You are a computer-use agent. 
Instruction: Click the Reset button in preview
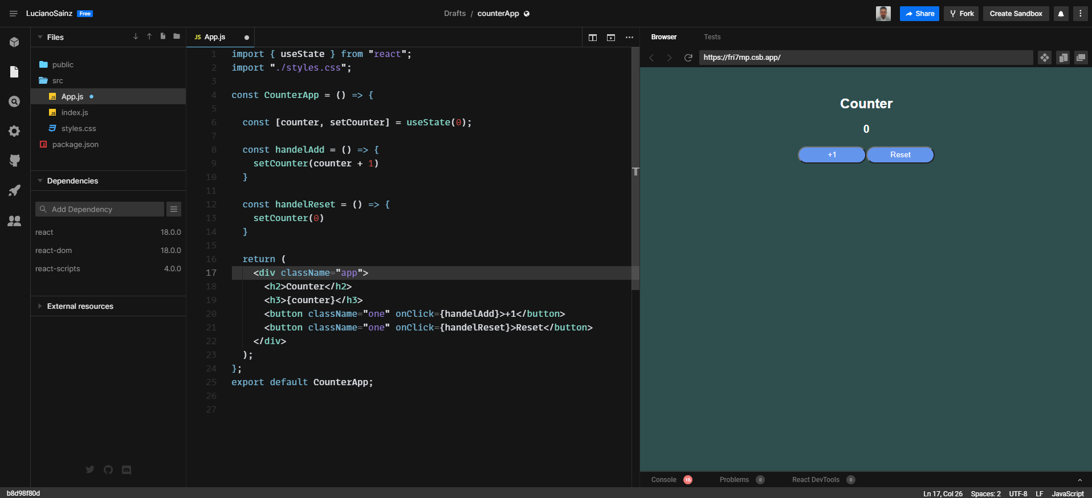(x=901, y=155)
